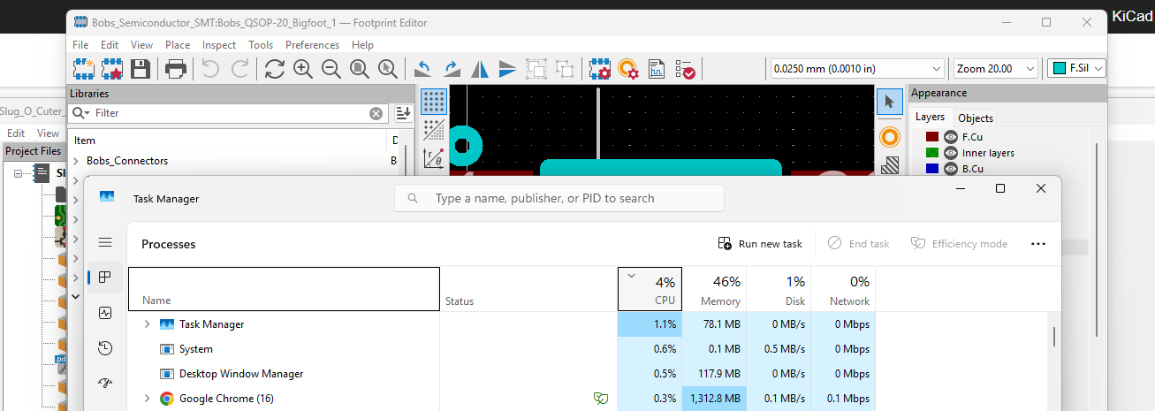The image size is (1155, 411).
Task: Click Zoom to Selection icon
Action: 387,68
